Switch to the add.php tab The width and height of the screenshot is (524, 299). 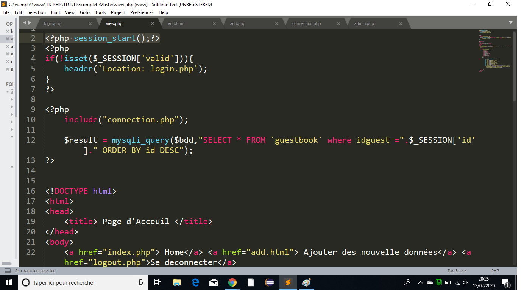pos(238,23)
